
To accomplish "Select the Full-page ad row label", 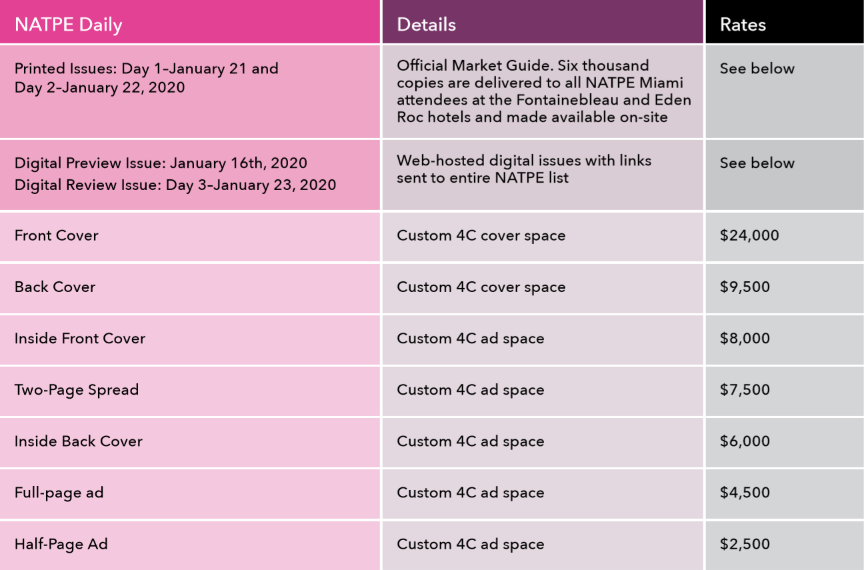I will [59, 493].
